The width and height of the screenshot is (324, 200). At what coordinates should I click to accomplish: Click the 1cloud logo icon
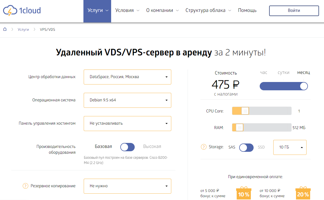pyautogui.click(x=10, y=11)
